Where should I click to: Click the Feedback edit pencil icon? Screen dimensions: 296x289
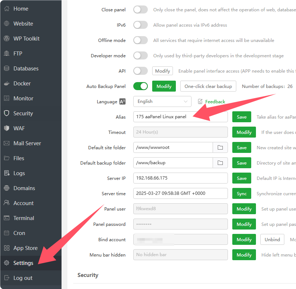pos(200,101)
